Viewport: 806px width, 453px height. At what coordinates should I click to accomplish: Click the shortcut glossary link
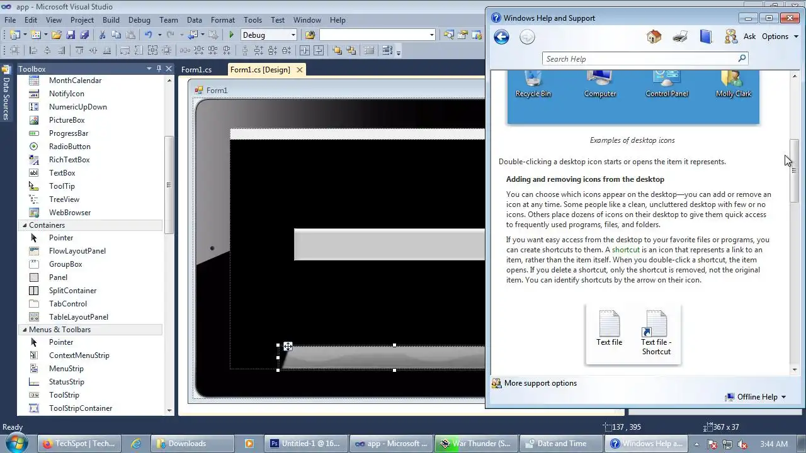625,250
